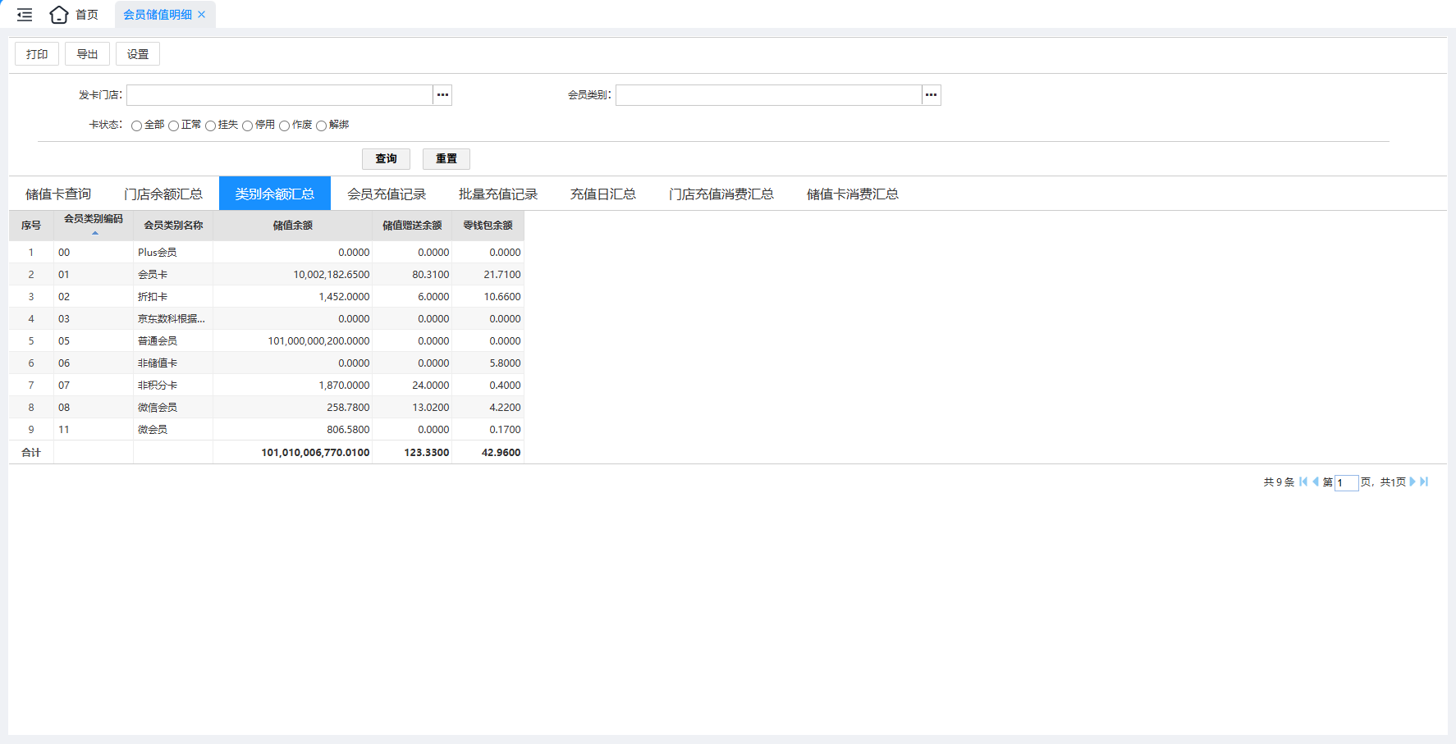Screen dimensions: 1456x744
Task: Click gift balance value 80.3100
Action: click(431, 275)
